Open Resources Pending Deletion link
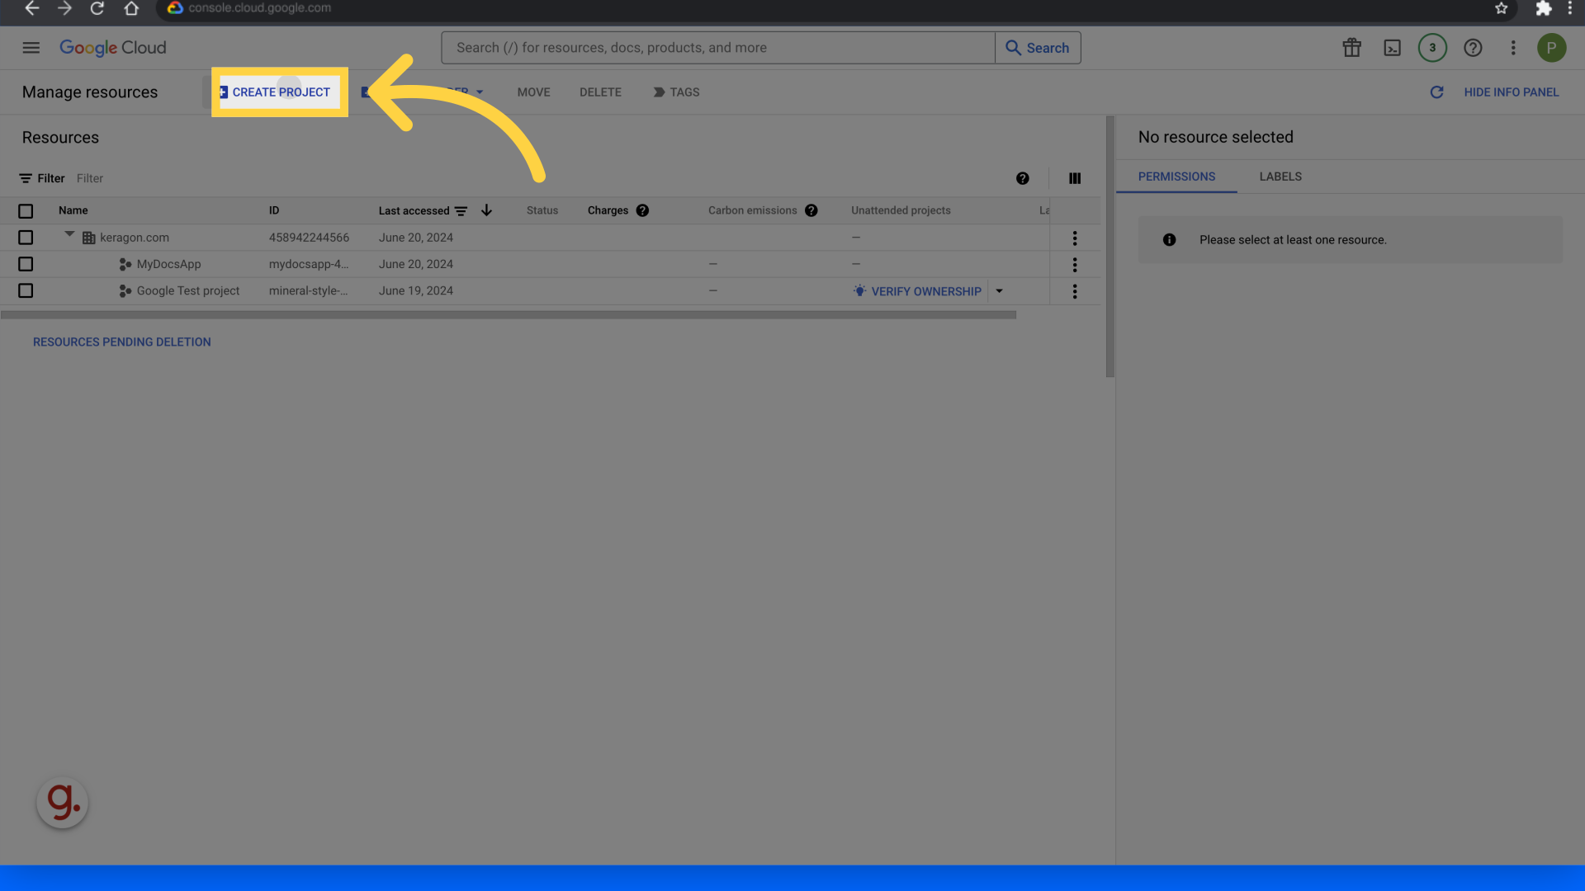 (122, 342)
